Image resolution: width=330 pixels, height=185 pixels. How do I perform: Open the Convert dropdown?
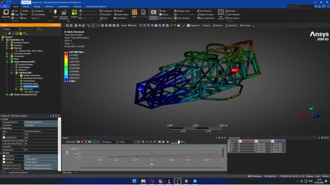coord(246,26)
